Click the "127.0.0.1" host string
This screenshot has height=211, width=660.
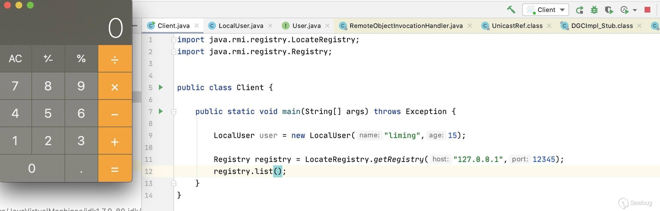click(x=478, y=159)
